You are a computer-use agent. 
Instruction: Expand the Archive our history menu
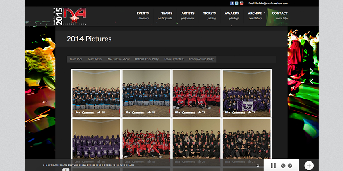click(x=255, y=16)
